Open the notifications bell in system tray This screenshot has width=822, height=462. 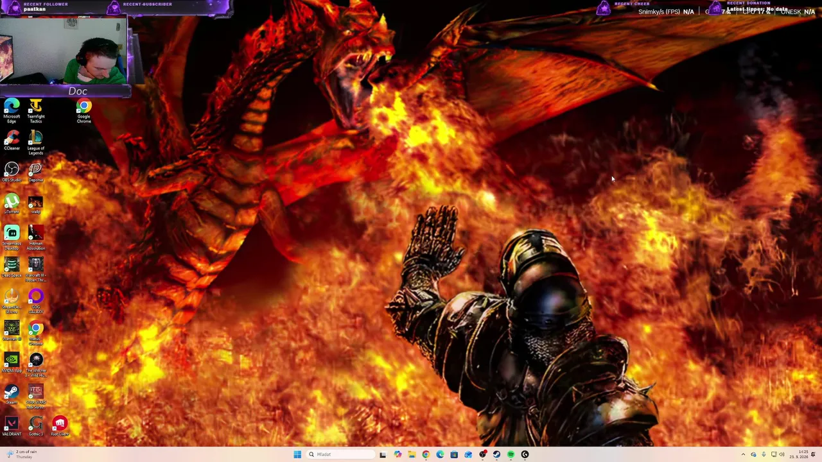click(813, 454)
